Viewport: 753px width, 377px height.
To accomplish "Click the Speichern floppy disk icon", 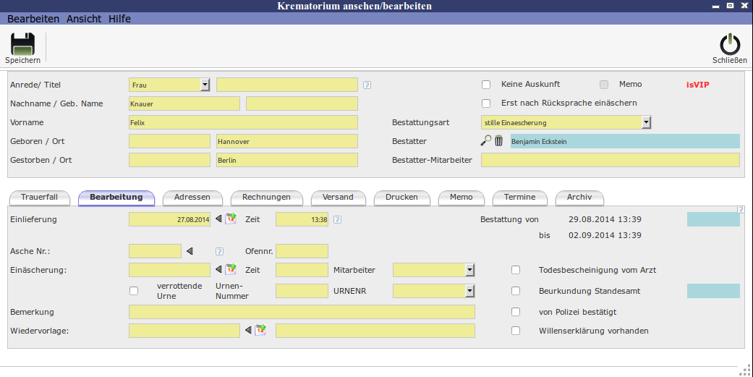I will click(22, 45).
